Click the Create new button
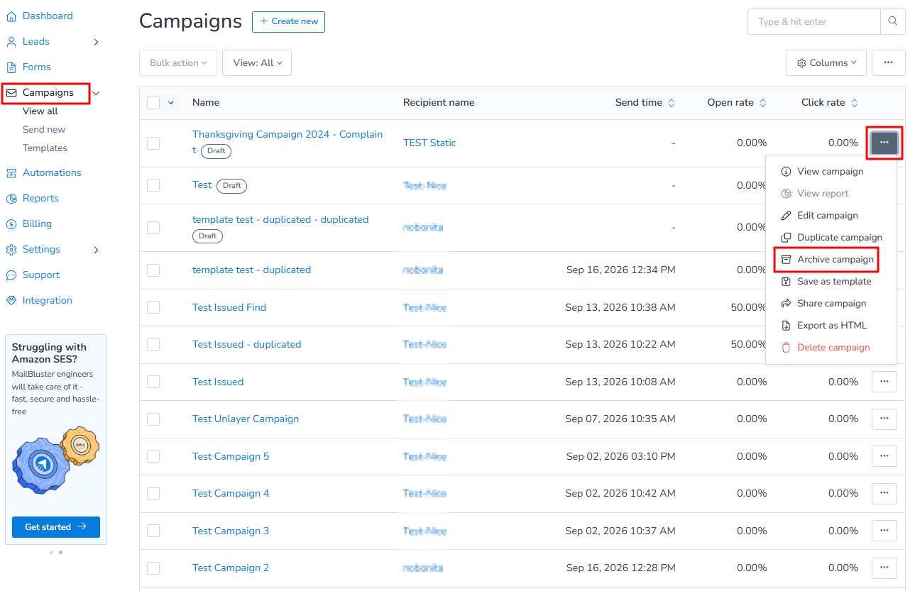This screenshot has height=591, width=915. coord(288,21)
